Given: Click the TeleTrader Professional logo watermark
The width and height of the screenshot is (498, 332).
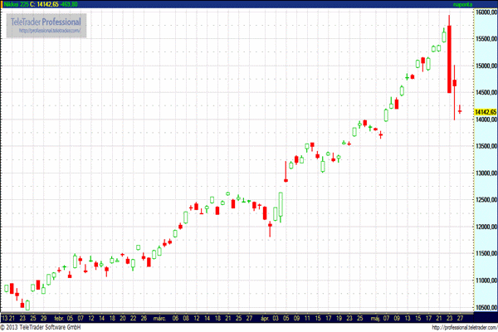Looking at the screenshot, I should pyautogui.click(x=47, y=22).
